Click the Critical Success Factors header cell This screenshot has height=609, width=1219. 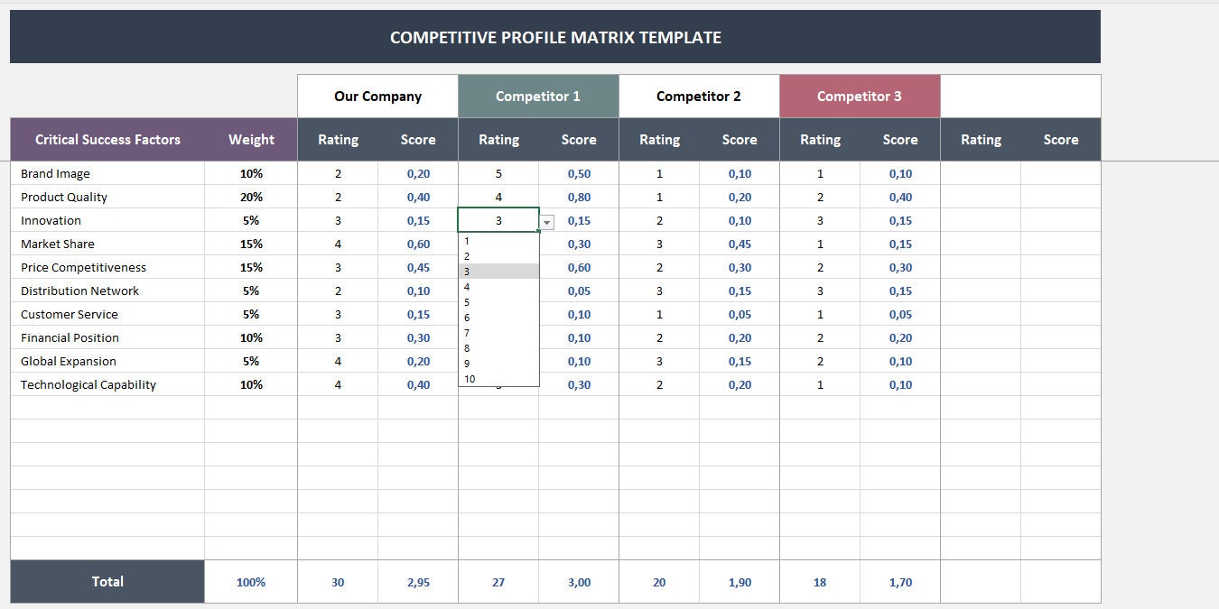click(x=107, y=139)
